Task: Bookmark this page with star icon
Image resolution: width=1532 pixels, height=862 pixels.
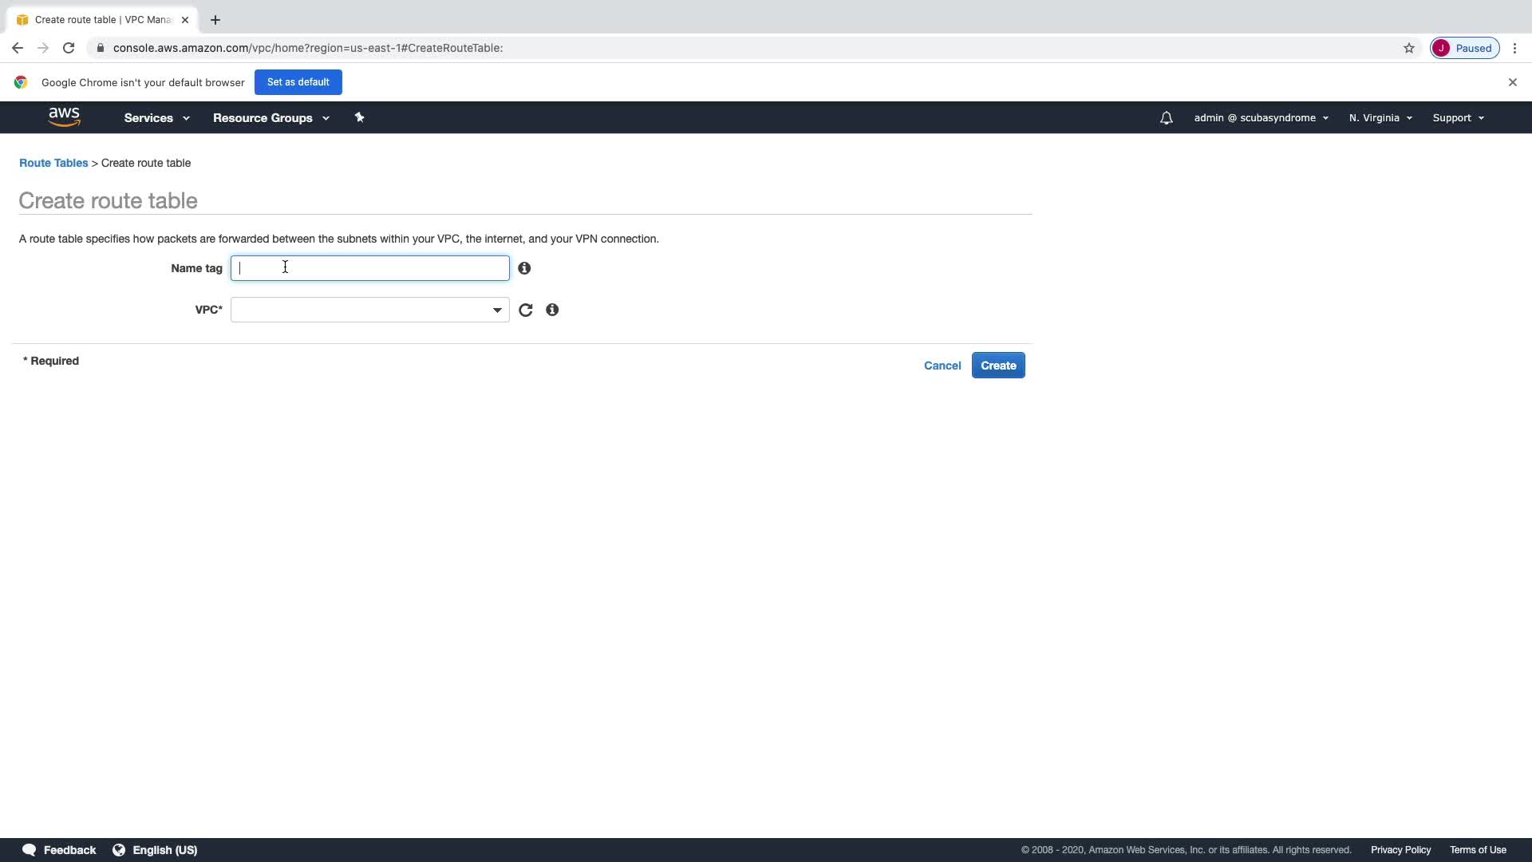Action: (1409, 48)
